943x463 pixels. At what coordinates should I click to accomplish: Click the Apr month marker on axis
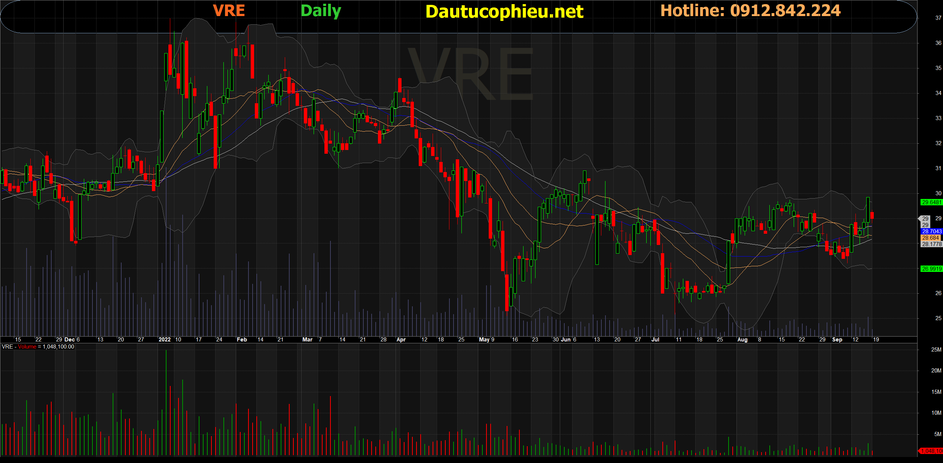tap(401, 340)
